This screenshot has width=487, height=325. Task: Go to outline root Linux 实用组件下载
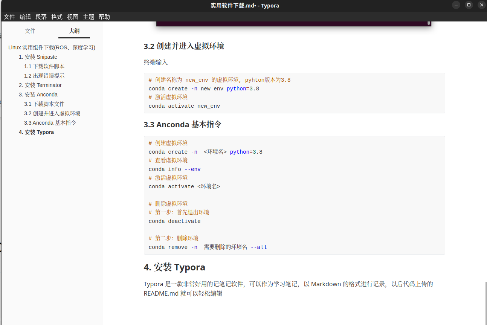pyautogui.click(x=52, y=47)
